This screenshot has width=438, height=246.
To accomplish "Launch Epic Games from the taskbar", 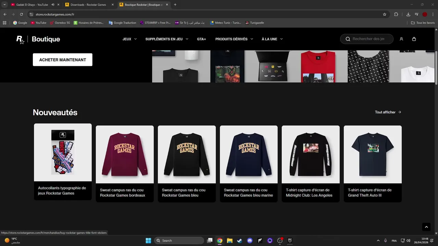I will tap(290, 241).
